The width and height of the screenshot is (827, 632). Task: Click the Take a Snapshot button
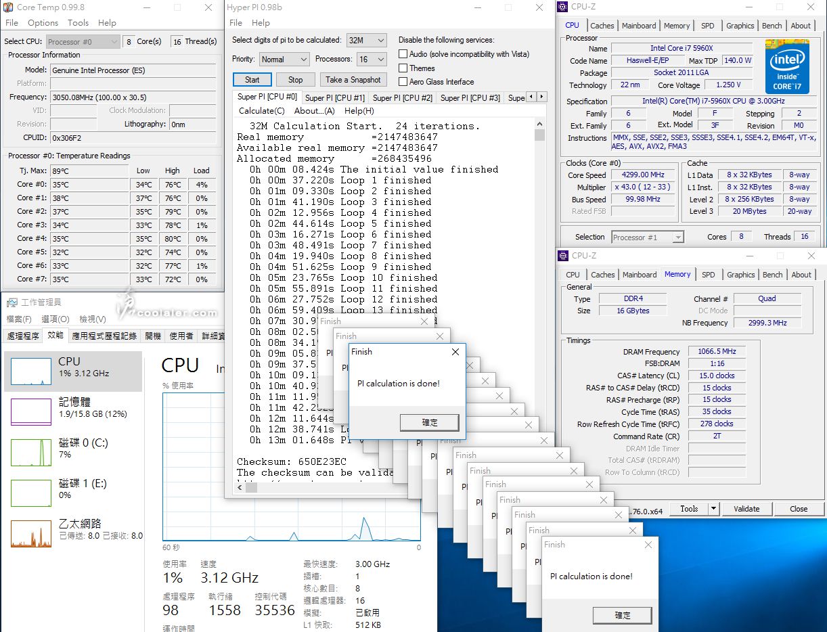tap(353, 79)
